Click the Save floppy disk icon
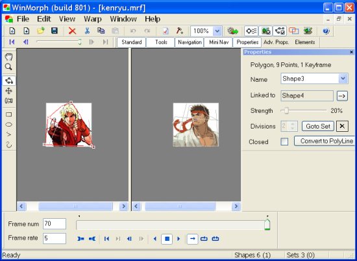This screenshot has width=357, height=261. click(54, 31)
